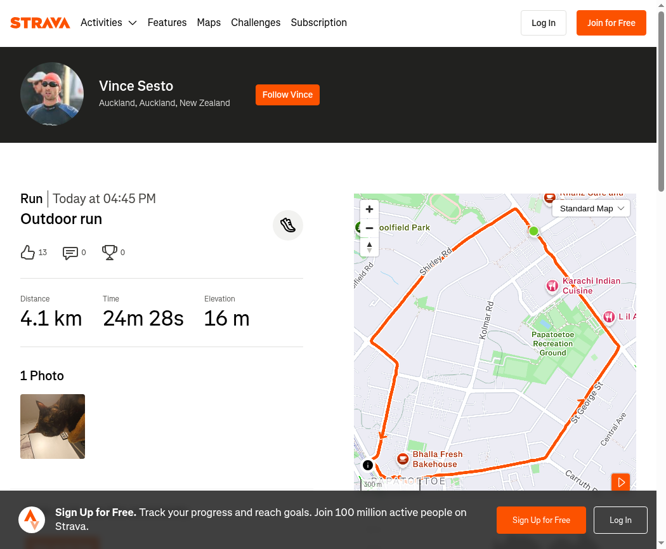This screenshot has width=666, height=549.
Task: Click the map info attribution icon
Action: 368,465
